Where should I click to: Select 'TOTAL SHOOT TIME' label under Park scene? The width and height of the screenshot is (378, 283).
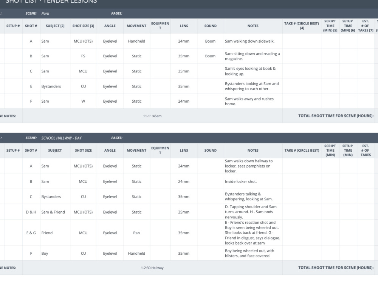pyautogui.click(x=336, y=116)
